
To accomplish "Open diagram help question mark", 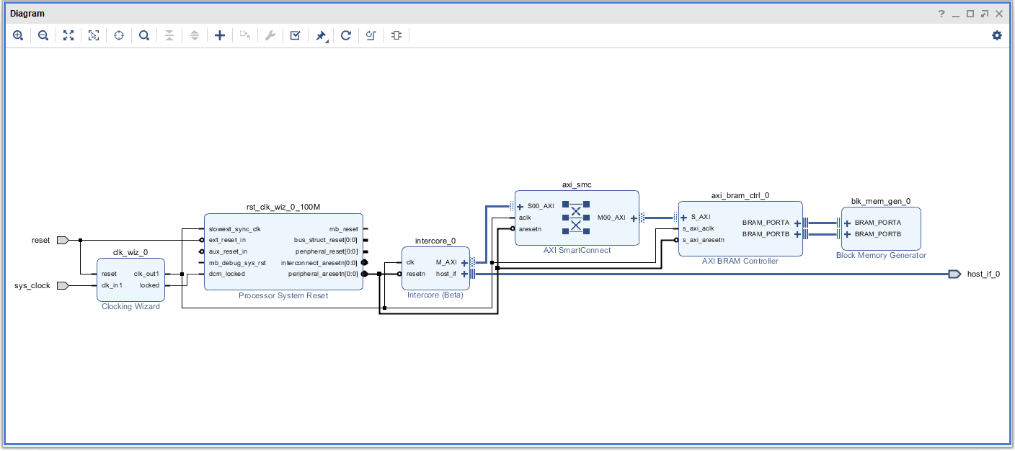I will tap(941, 14).
